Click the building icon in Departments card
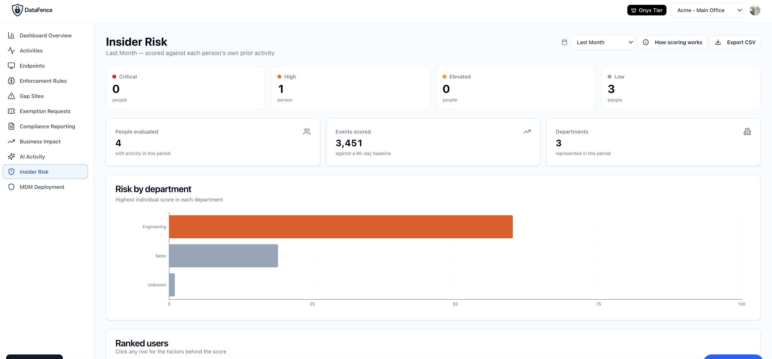772x359 pixels. coord(747,132)
